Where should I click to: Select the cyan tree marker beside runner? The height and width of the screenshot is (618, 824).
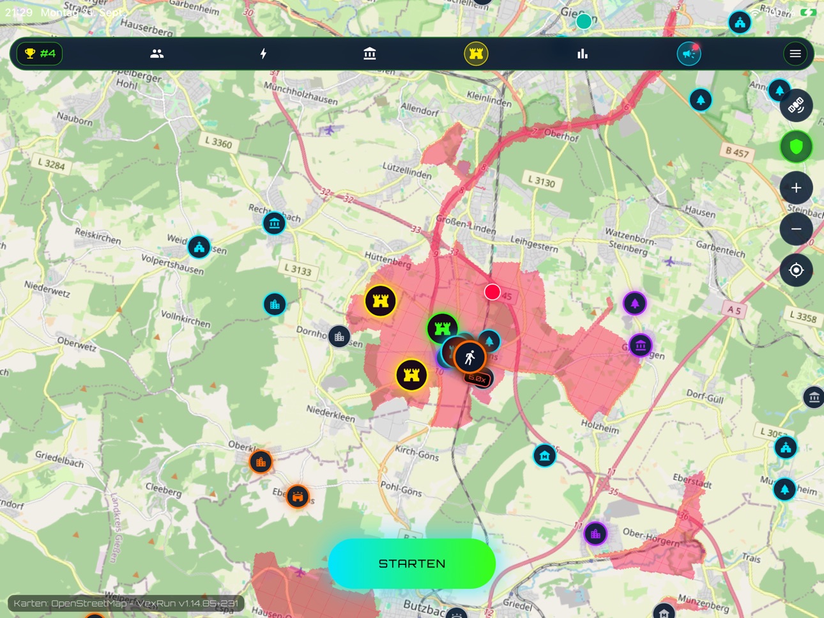pos(490,341)
